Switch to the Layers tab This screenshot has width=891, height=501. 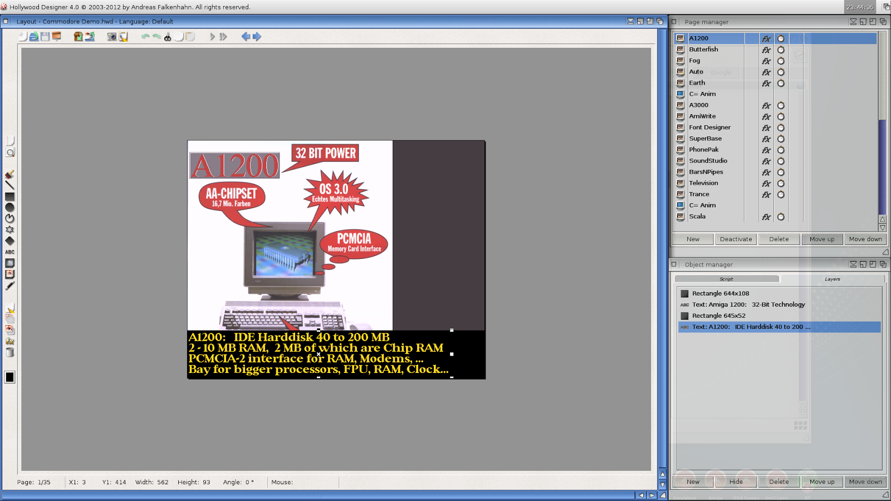coord(833,279)
